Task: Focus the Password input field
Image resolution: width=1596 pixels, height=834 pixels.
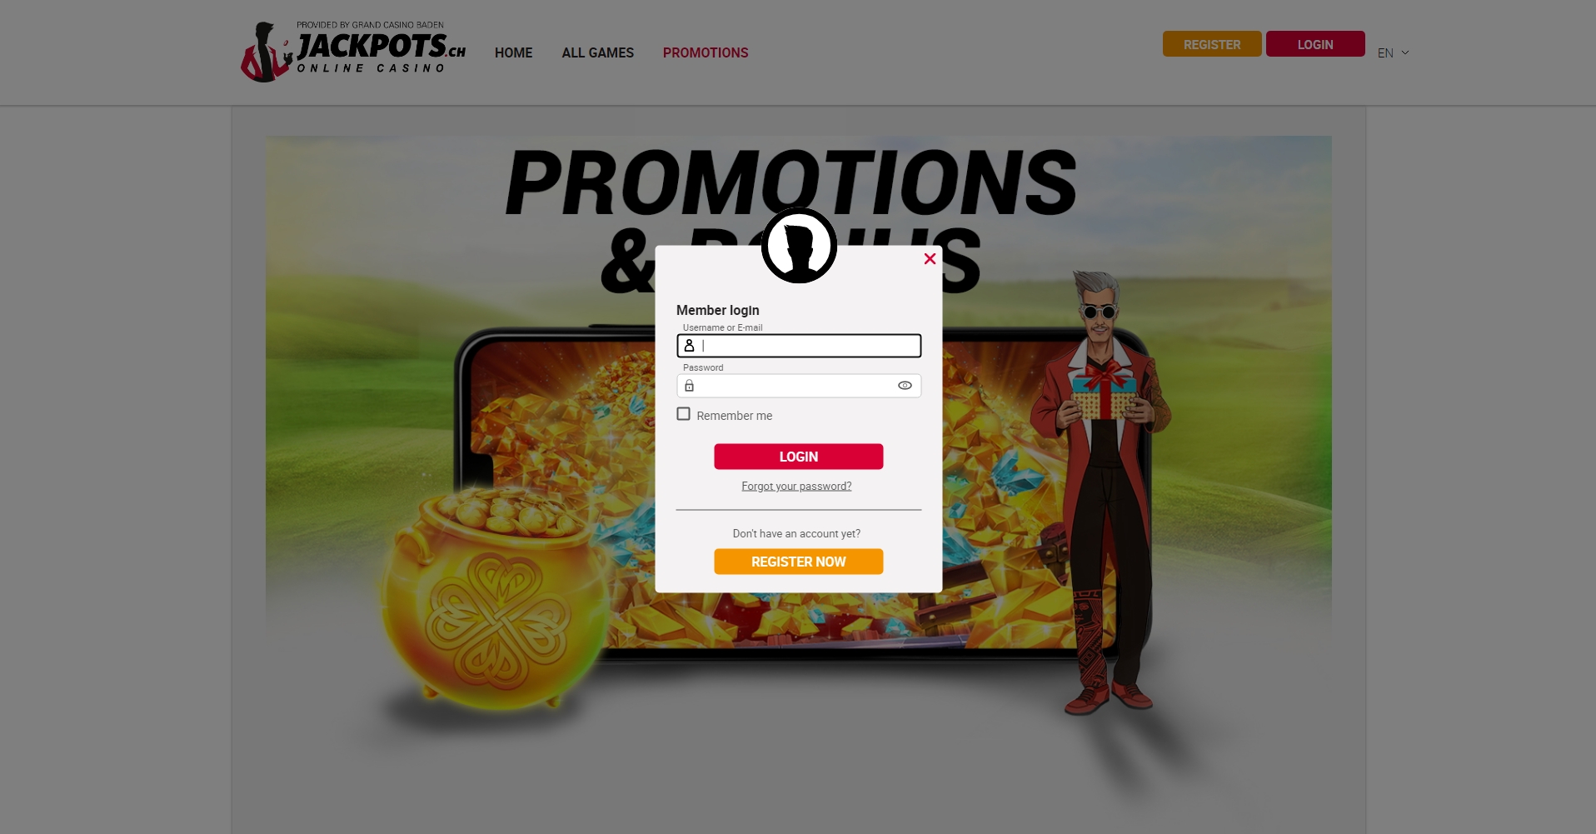Action: 799,386
